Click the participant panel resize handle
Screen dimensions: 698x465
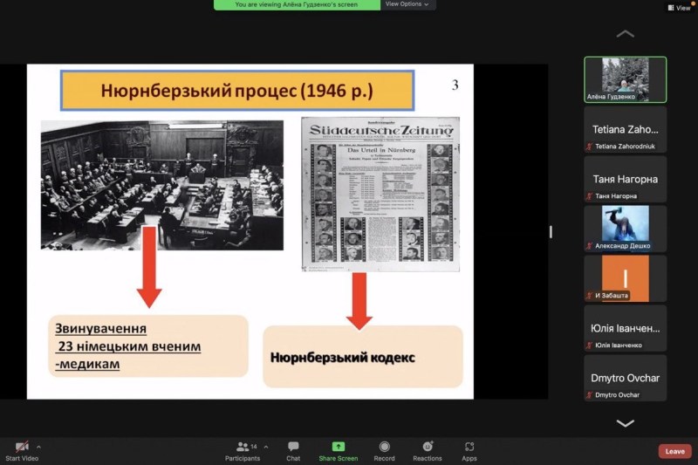click(551, 232)
